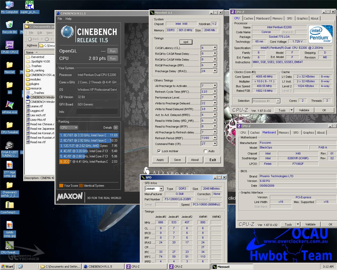The image size is (337, 270).
Task: Open RAS# to CAS# Read Delay dropdown
Action: tap(215, 54)
